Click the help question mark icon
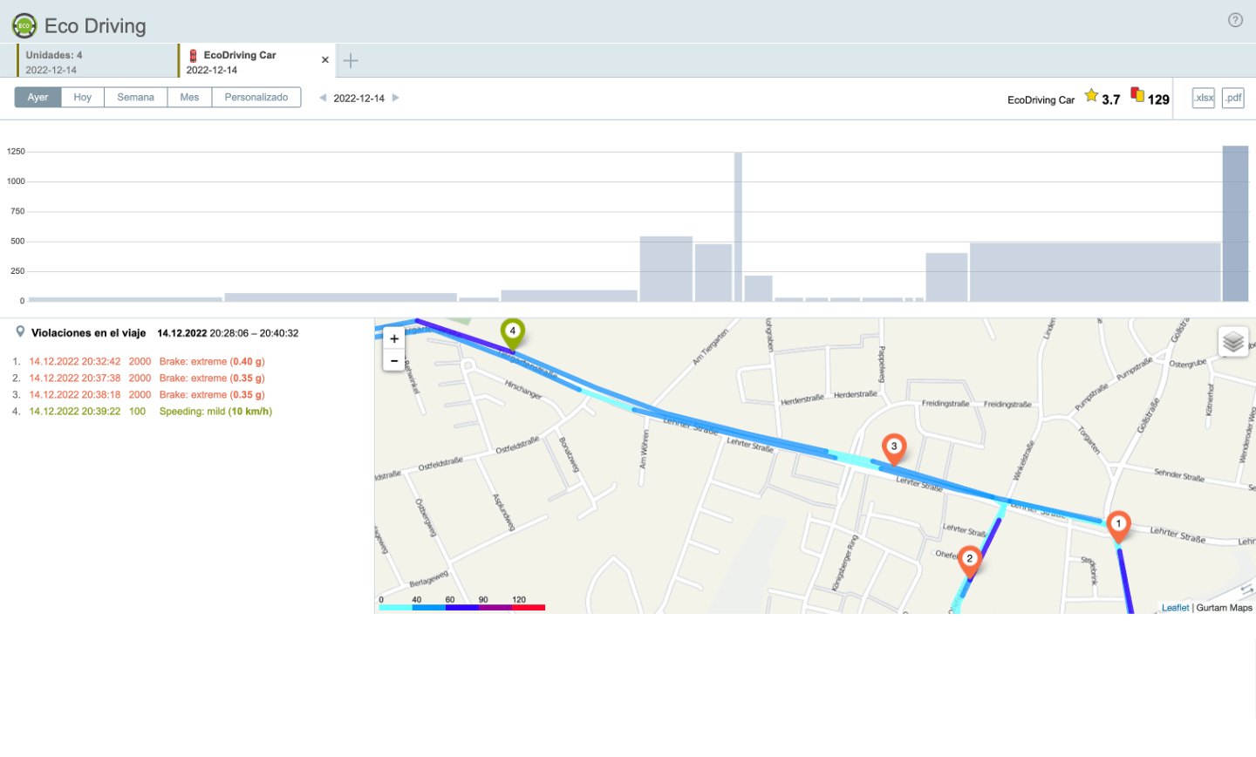The height and width of the screenshot is (757, 1256). (1235, 20)
